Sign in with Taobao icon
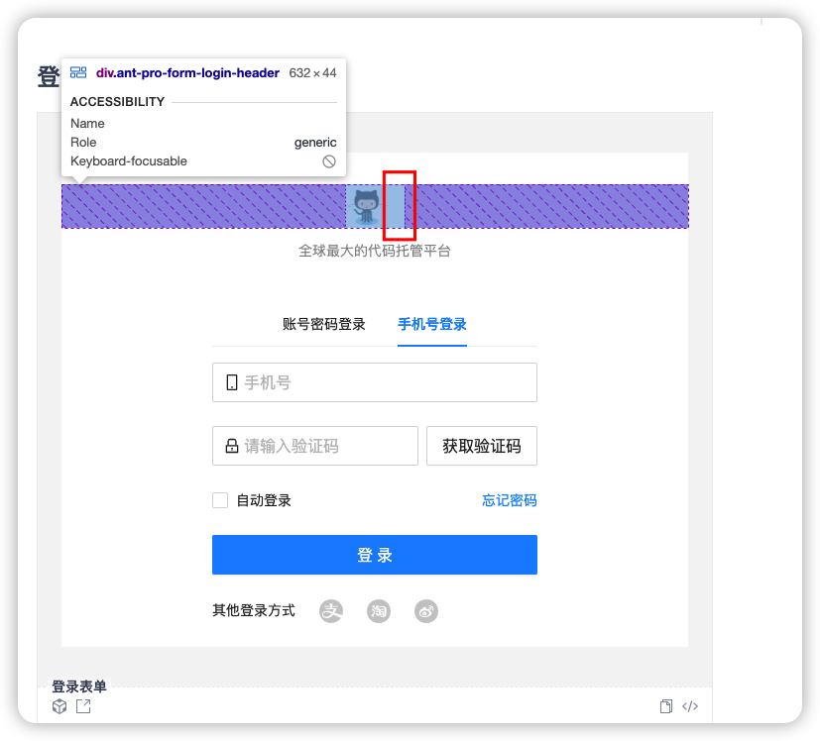The height and width of the screenshot is (741, 820). [x=379, y=611]
